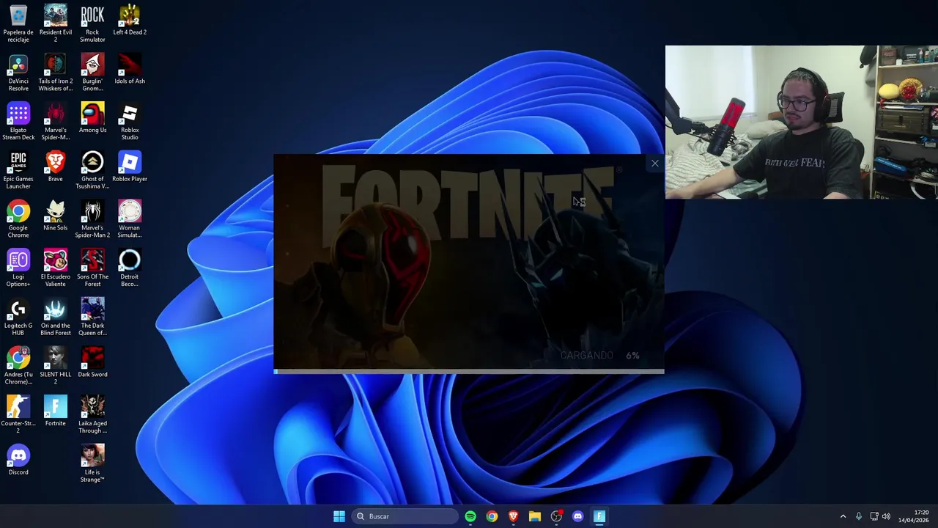This screenshot has width=938, height=528.
Task: Select the Logitech G HUB icon
Action: coord(18,317)
